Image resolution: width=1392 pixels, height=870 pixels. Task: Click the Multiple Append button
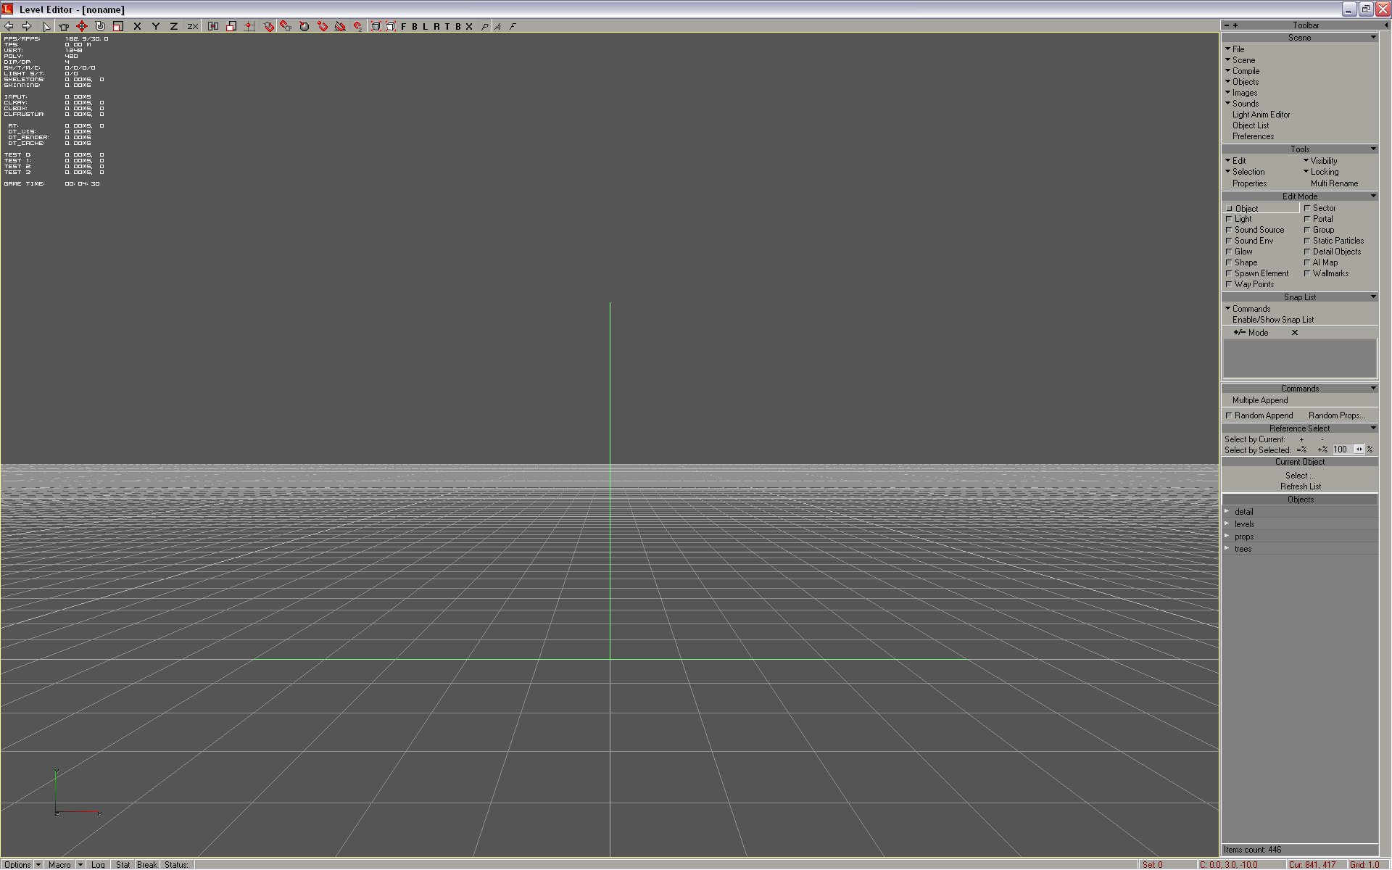pyautogui.click(x=1260, y=400)
